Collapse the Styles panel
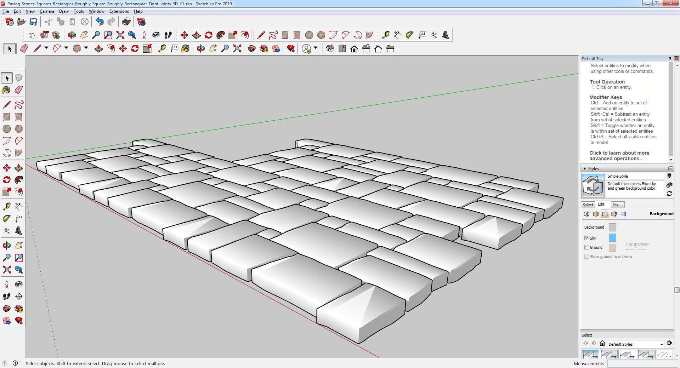This screenshot has width=680, height=368. point(585,169)
